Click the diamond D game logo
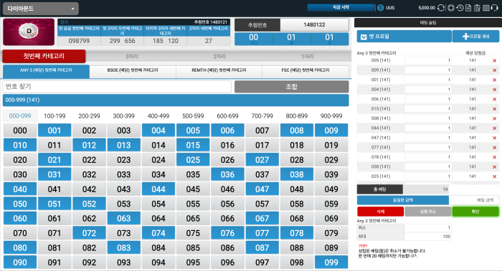This screenshot has height=271, width=502. tap(29, 32)
